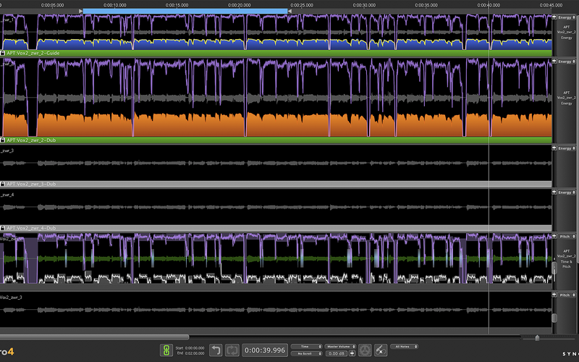Image resolution: width=579 pixels, height=362 pixels.
Task: Click the _zwr_3 track name label
Action: coord(7,151)
